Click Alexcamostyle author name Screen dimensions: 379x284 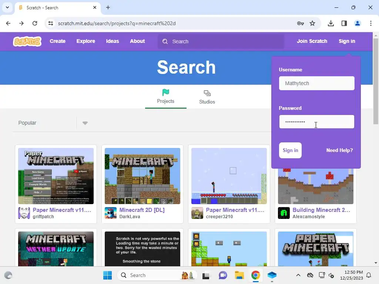[308, 217]
